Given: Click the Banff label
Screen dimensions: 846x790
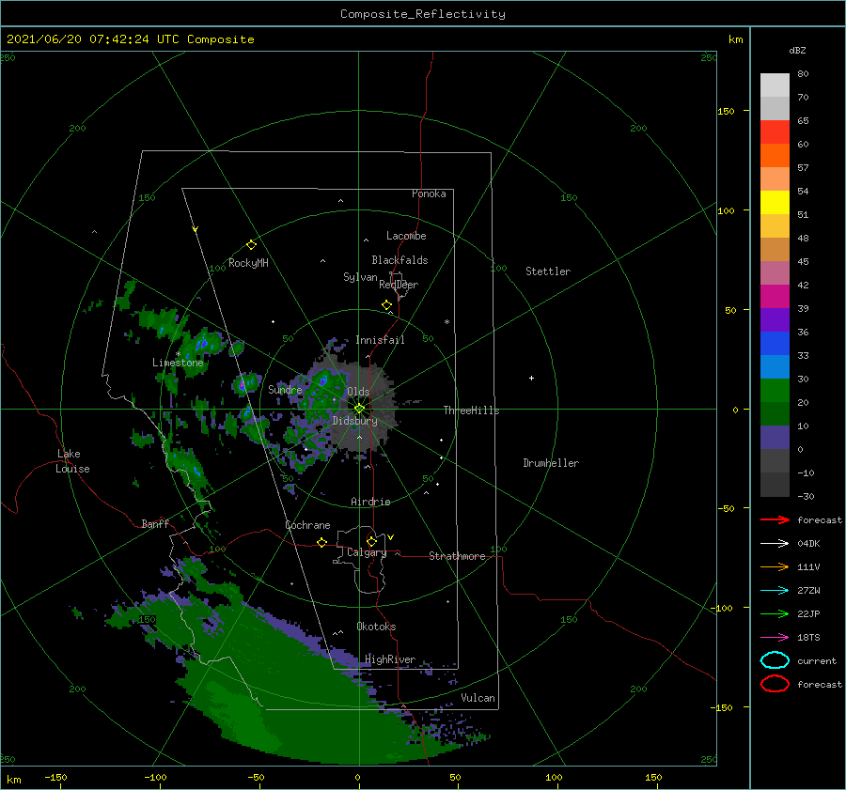Looking at the screenshot, I should click(x=155, y=523).
